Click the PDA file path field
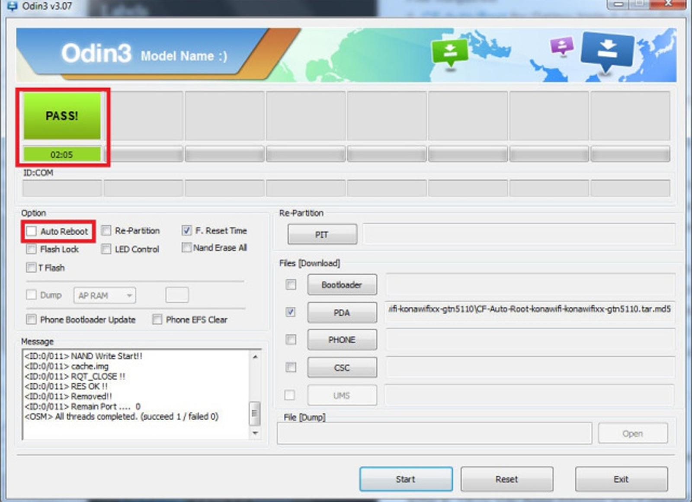Screen dimensions: 692x502 (530, 312)
